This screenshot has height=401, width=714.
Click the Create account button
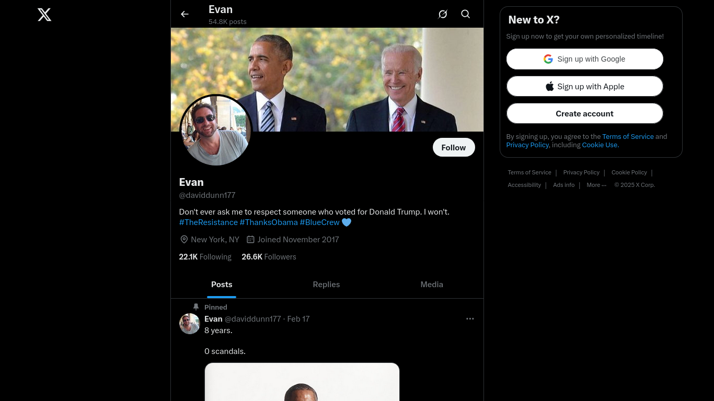(584, 113)
